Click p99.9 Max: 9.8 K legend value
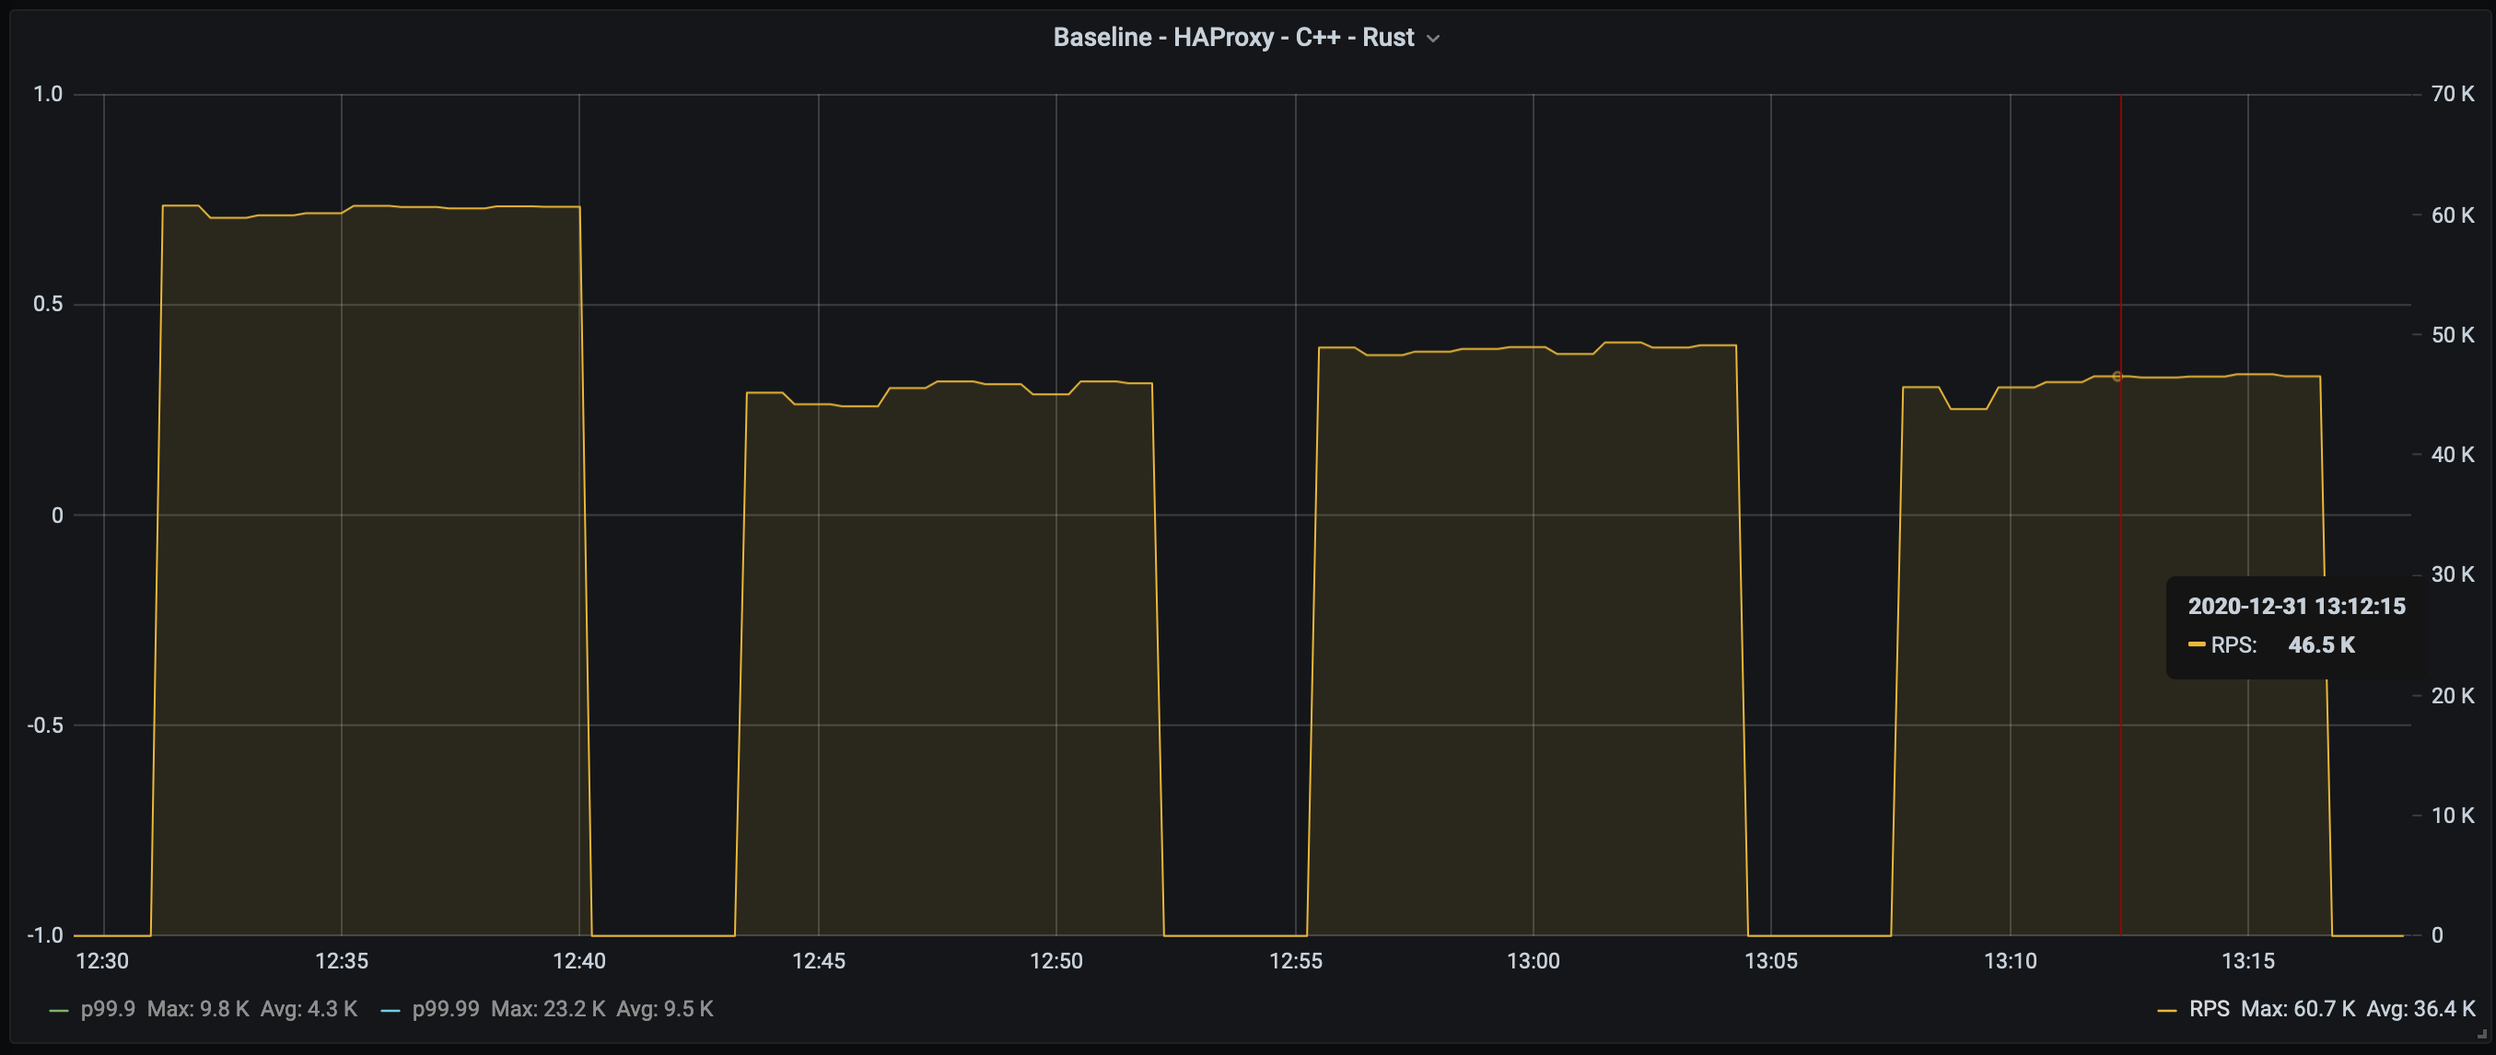Image resolution: width=2496 pixels, height=1055 pixels. click(198, 1008)
